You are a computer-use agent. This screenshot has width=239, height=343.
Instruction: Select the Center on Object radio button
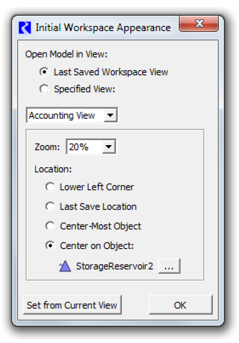coord(50,246)
